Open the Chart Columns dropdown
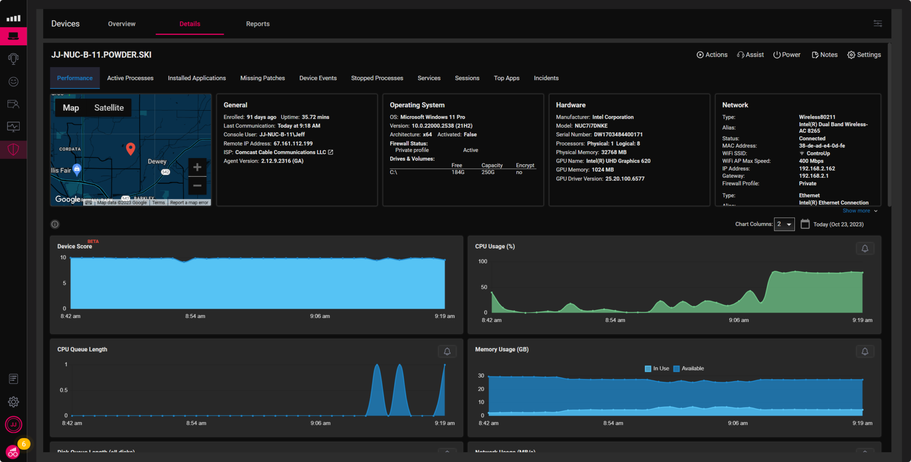911x462 pixels. click(784, 224)
